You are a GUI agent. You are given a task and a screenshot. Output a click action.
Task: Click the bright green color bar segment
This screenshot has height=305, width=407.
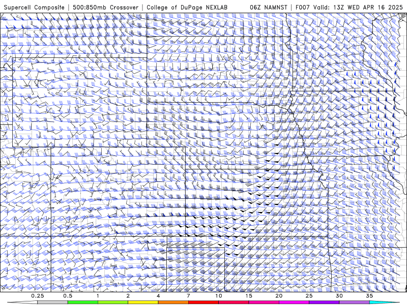[x=82, y=302]
